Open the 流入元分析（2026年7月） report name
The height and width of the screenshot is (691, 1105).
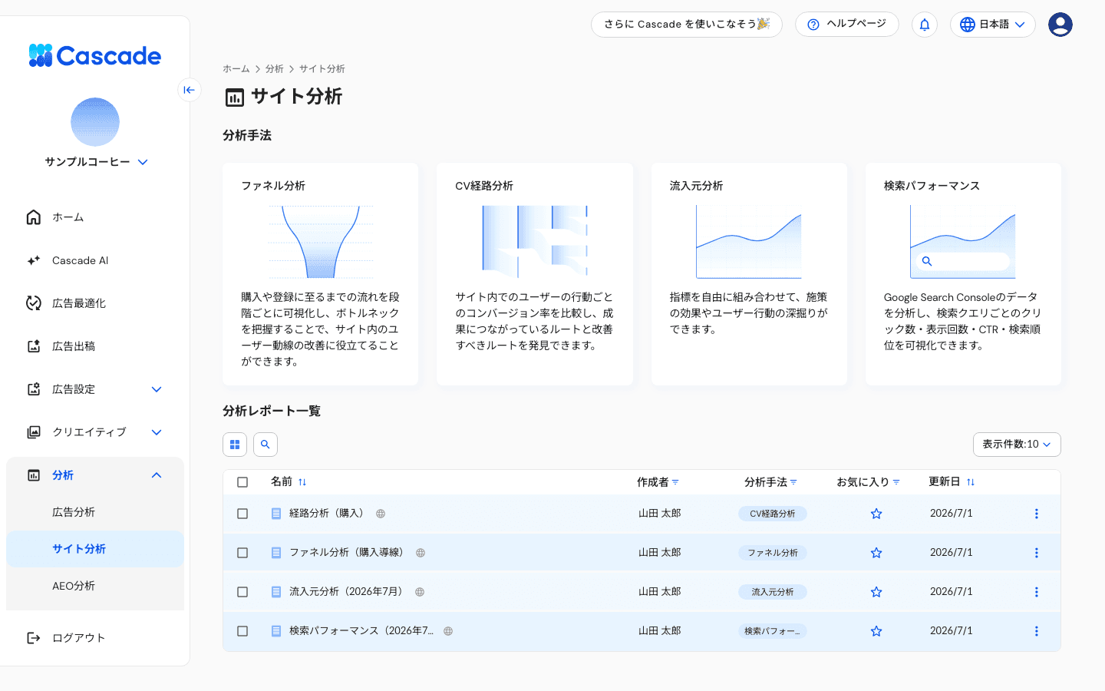pos(348,591)
